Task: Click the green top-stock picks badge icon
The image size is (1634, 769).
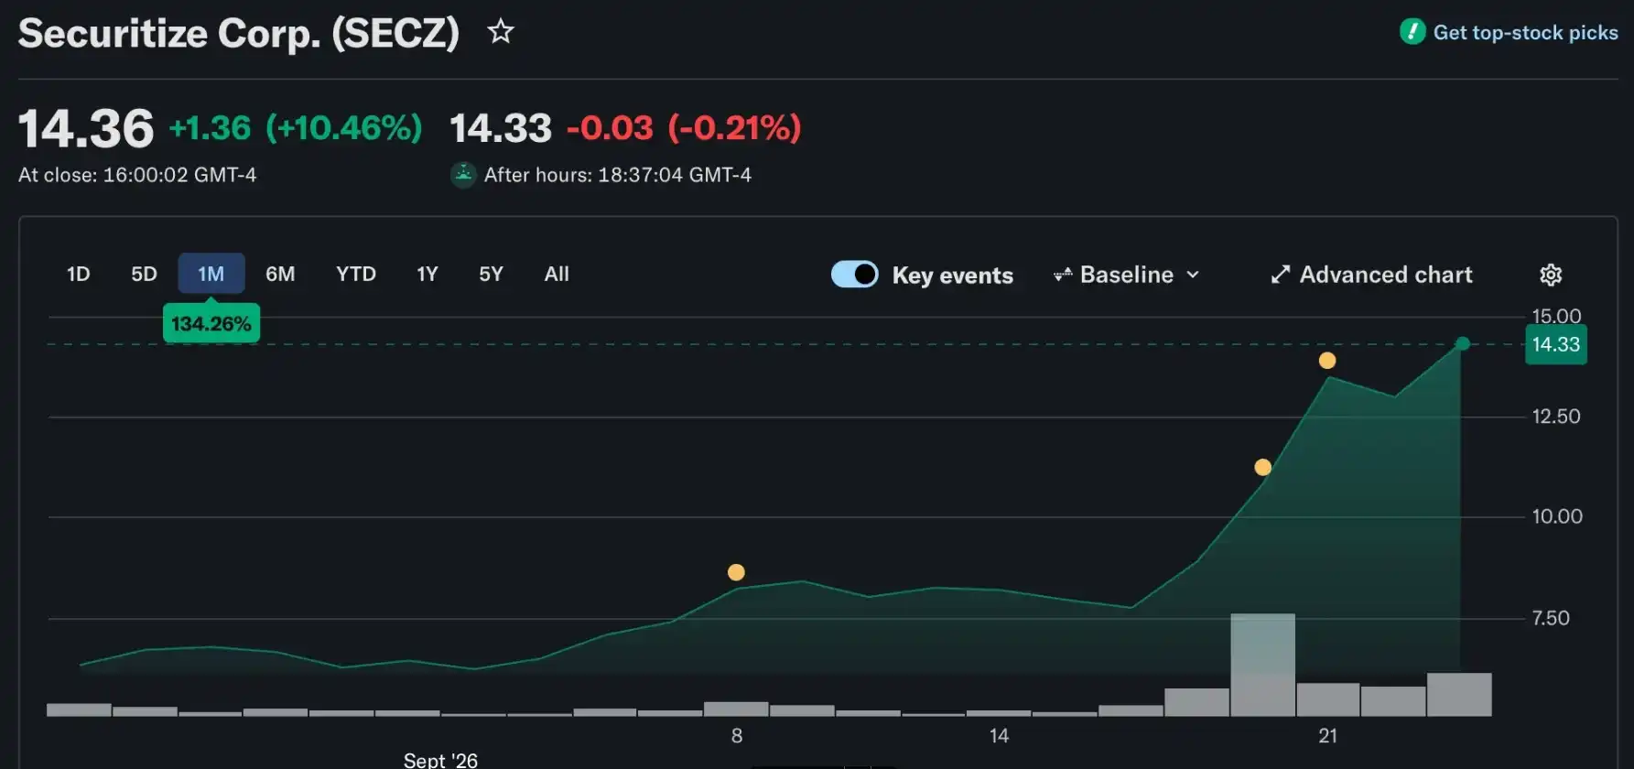Action: coord(1412,32)
